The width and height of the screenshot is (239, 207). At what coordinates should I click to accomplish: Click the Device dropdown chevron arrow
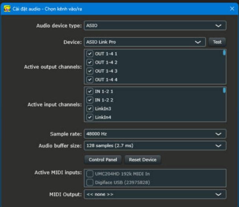coord(198,42)
